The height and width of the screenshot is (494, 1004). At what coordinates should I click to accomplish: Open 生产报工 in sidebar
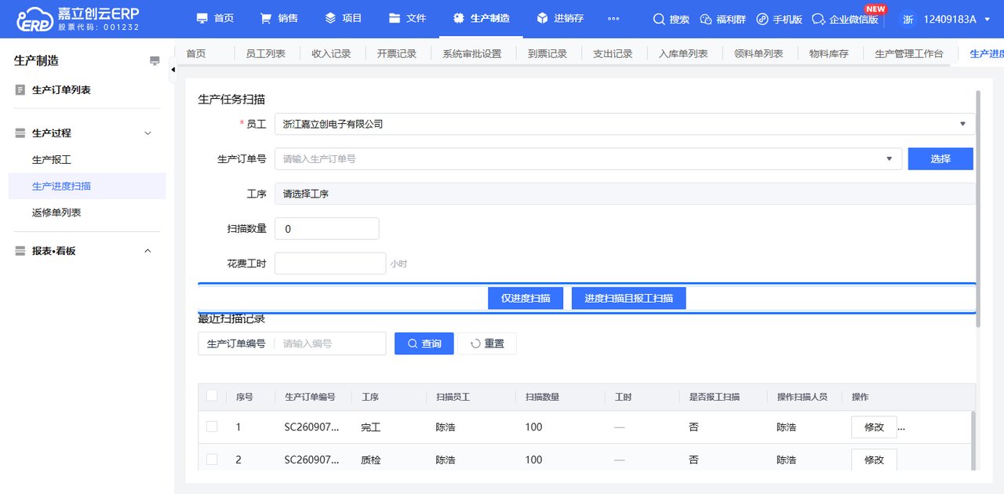tap(52, 160)
